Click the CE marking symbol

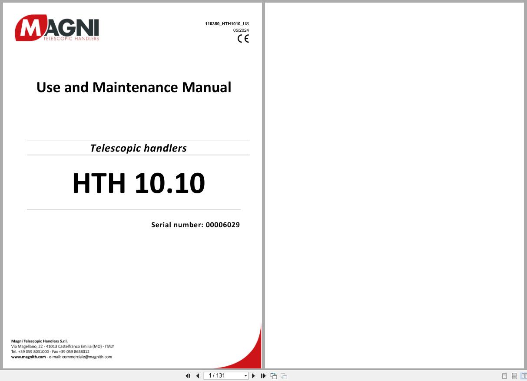[x=243, y=39]
